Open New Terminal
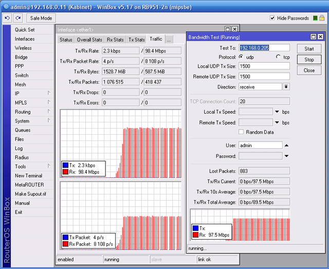The height and width of the screenshot is (269, 329). [32, 175]
